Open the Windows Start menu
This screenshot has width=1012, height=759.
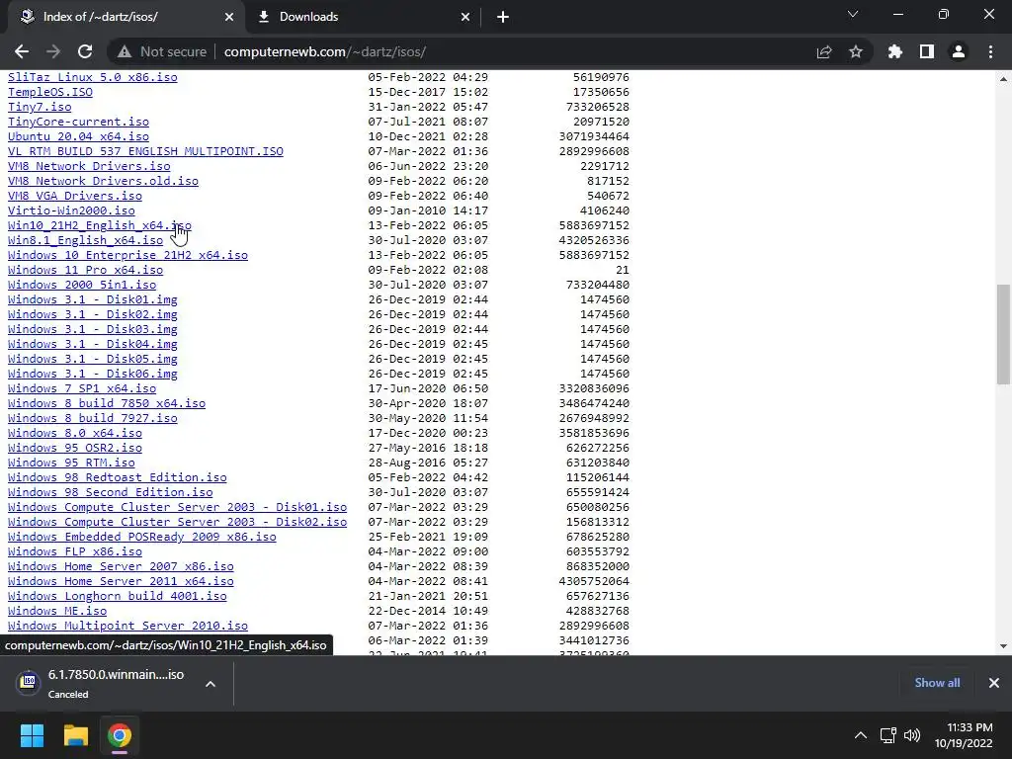tap(32, 735)
